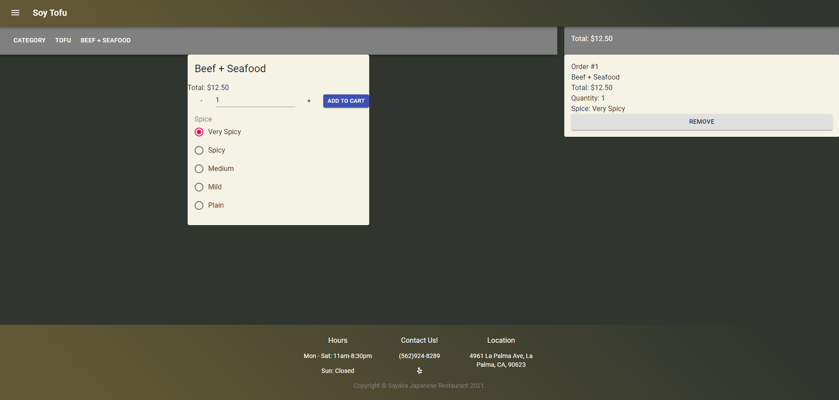Click the 'Mon - Sat: 11am-8:30pm' hours text

(x=338, y=356)
